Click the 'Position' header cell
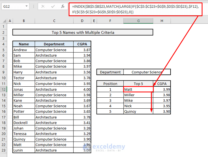Image resolution: width=208 pixels, height=157 pixels. [x=110, y=84]
